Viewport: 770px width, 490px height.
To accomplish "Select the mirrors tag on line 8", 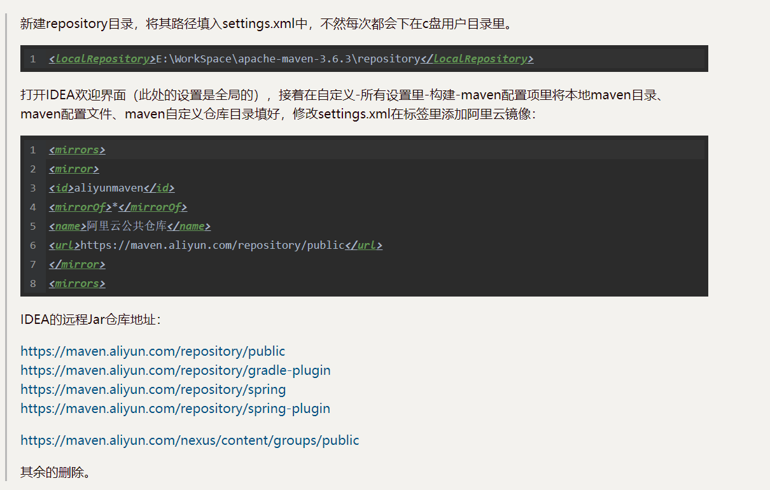I will click(x=76, y=283).
